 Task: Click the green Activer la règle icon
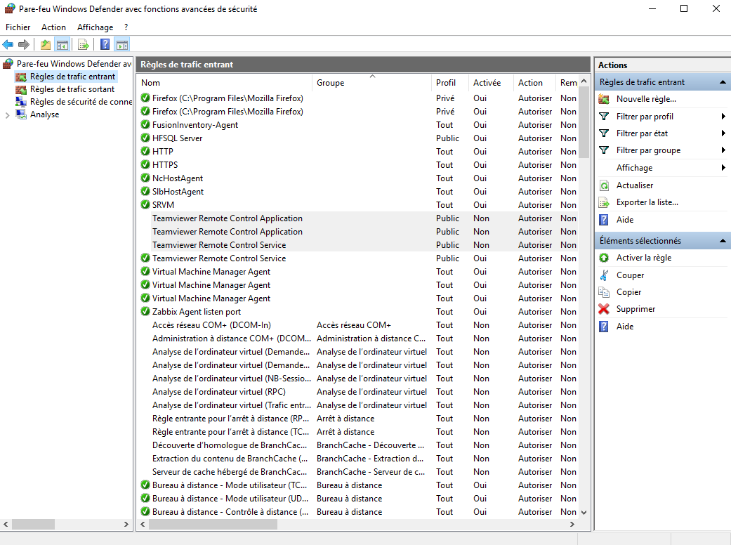(604, 258)
